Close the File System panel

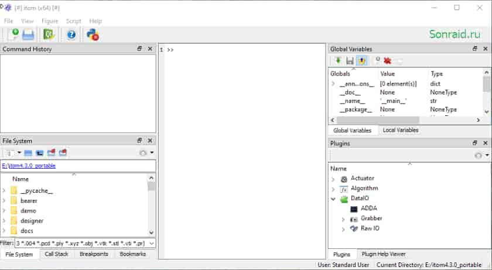tap(150, 141)
